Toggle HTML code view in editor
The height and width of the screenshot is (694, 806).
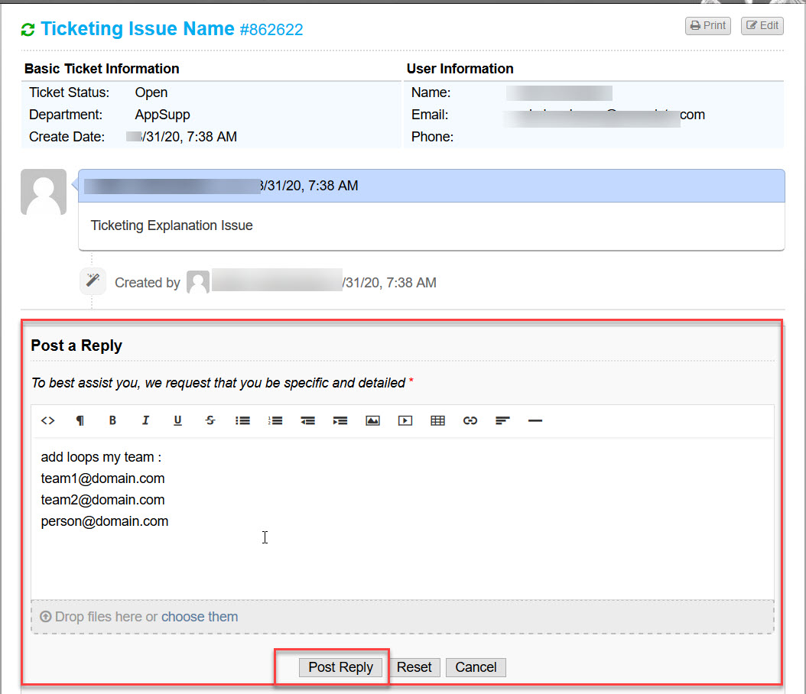pos(48,420)
